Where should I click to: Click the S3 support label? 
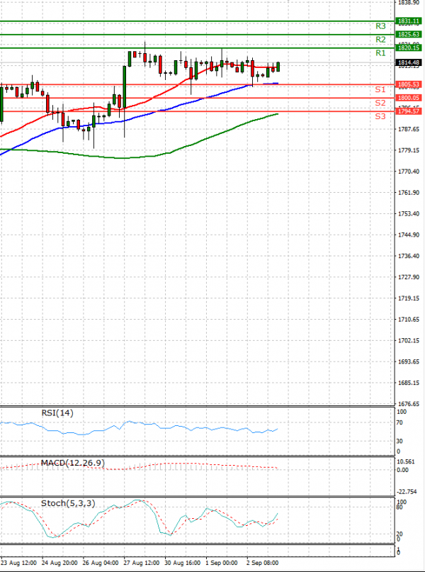[x=380, y=117]
